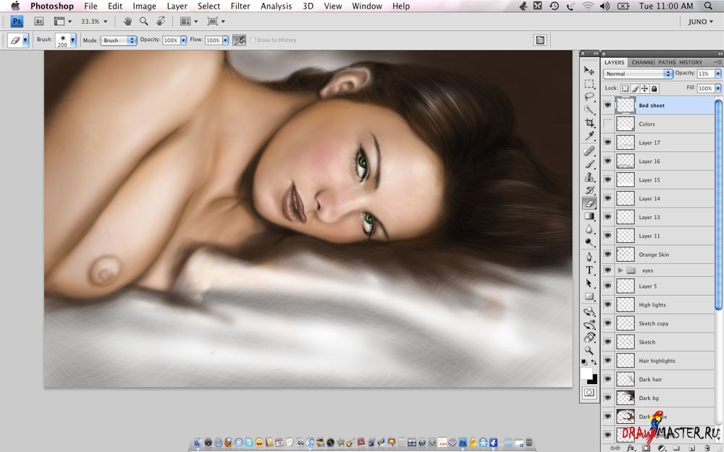Select the Brush tool in the tools panel
Image resolution: width=724 pixels, height=452 pixels.
pos(589,163)
